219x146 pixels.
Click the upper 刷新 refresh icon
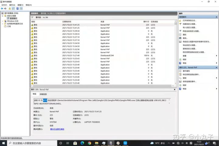(x=180, y=59)
